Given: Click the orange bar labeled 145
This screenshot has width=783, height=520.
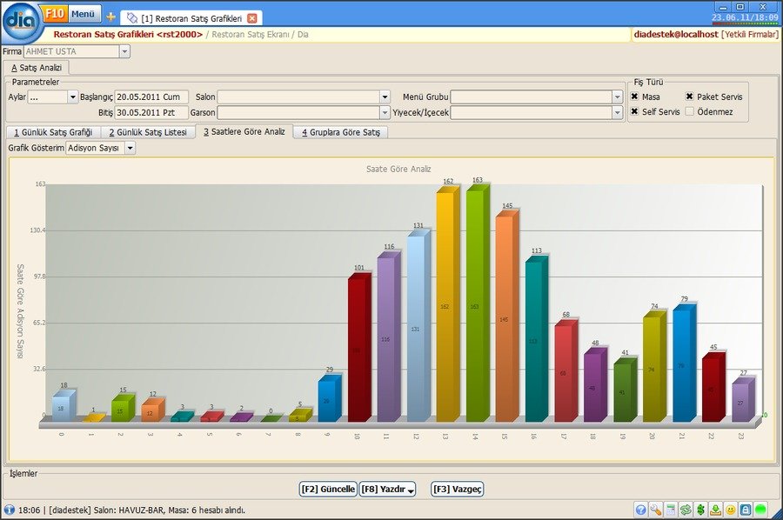Looking at the screenshot, I should tap(507, 317).
